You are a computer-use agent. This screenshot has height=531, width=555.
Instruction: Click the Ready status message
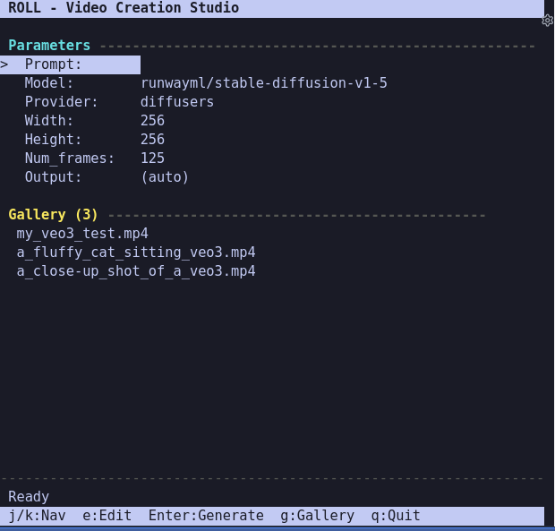(29, 497)
